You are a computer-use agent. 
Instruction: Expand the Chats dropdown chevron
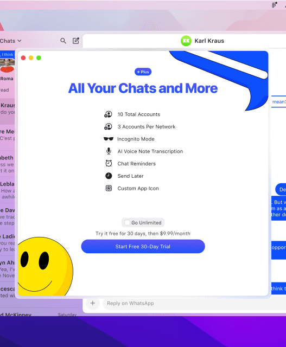pyautogui.click(x=20, y=41)
